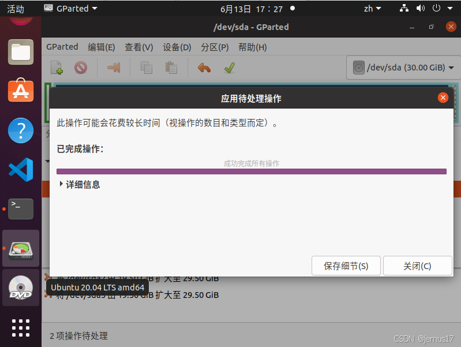Open the 编辑(E) menu
The width and height of the screenshot is (461, 347).
pos(102,47)
